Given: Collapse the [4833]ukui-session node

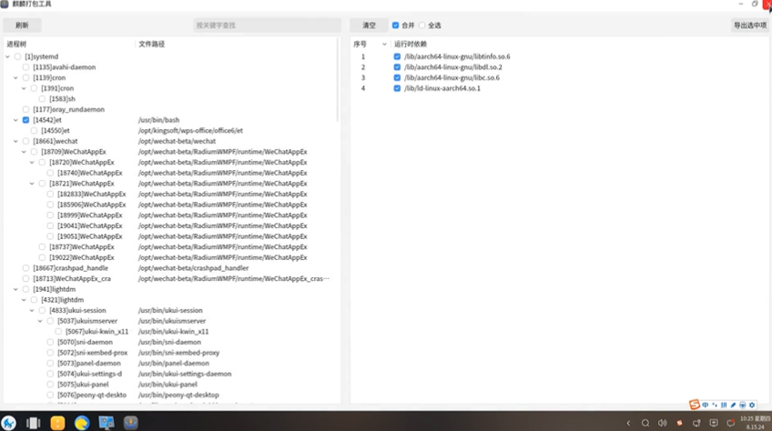Looking at the screenshot, I should pos(32,310).
